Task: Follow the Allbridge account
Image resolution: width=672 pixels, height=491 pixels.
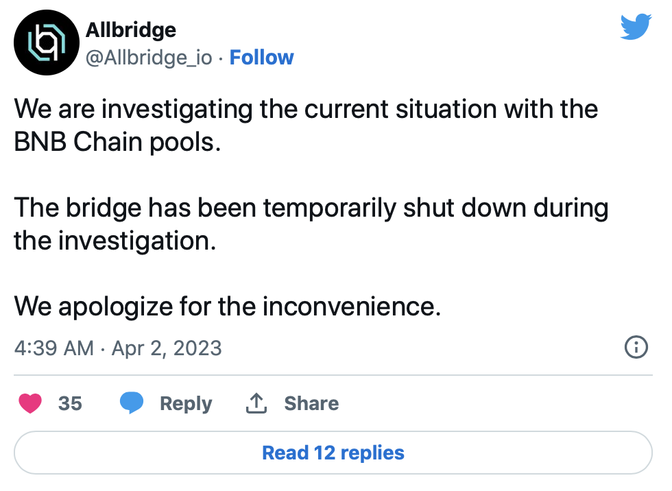Action: click(x=261, y=58)
